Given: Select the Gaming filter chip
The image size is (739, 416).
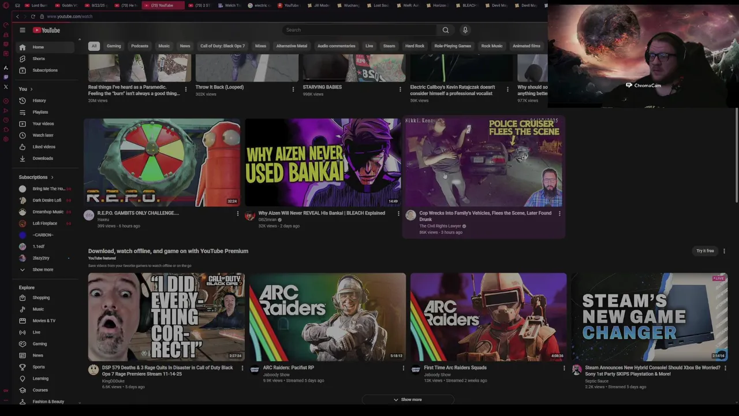Looking at the screenshot, I should pos(114,46).
